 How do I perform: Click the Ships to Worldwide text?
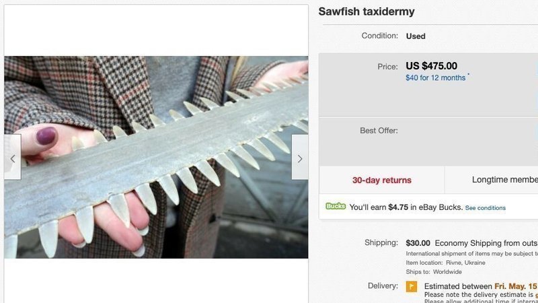click(434, 272)
